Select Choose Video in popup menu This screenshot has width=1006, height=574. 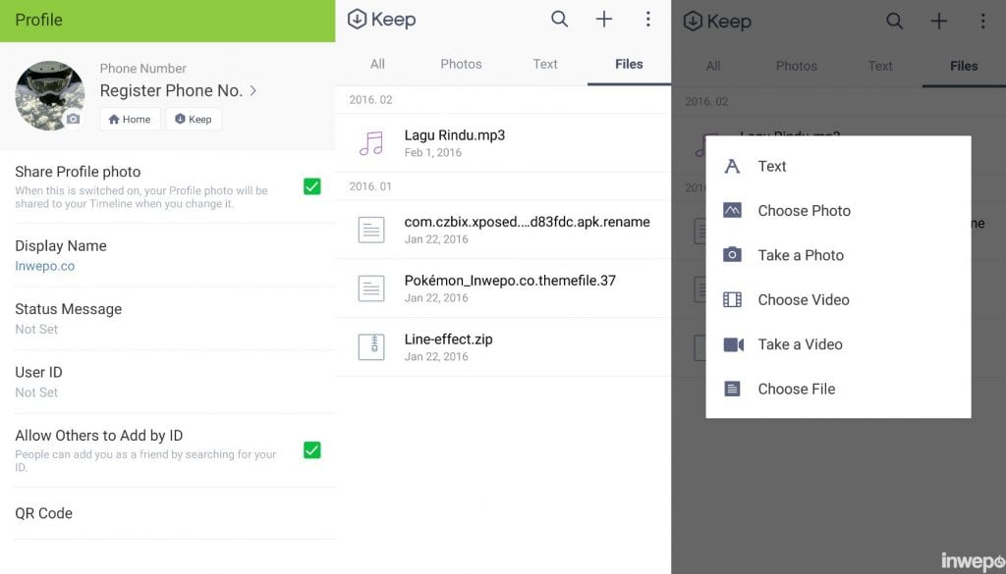[838, 300]
